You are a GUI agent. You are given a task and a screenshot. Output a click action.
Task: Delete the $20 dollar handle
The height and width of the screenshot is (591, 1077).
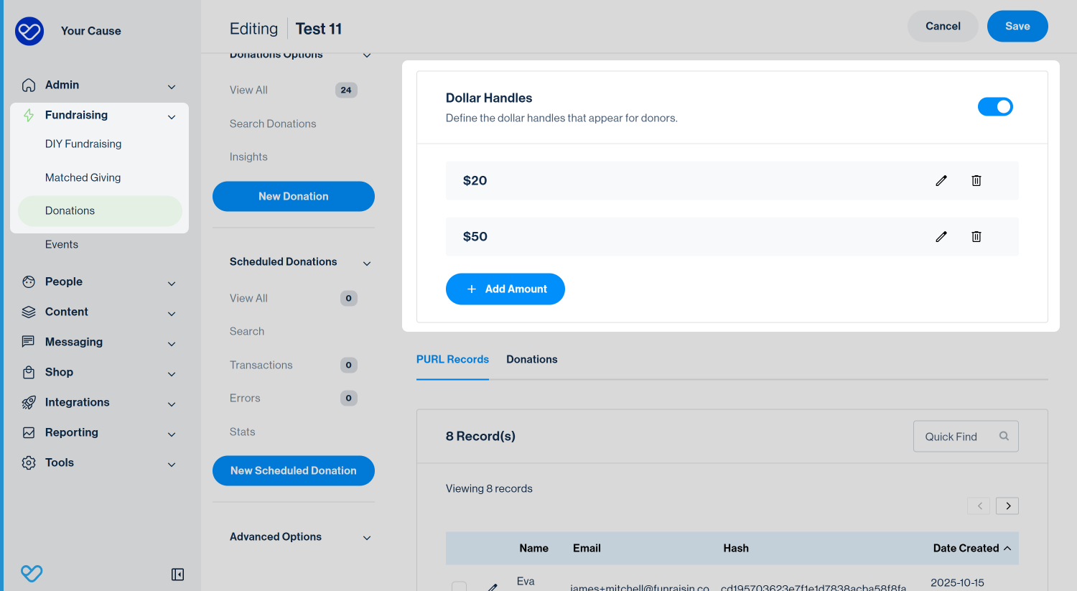[x=976, y=180]
